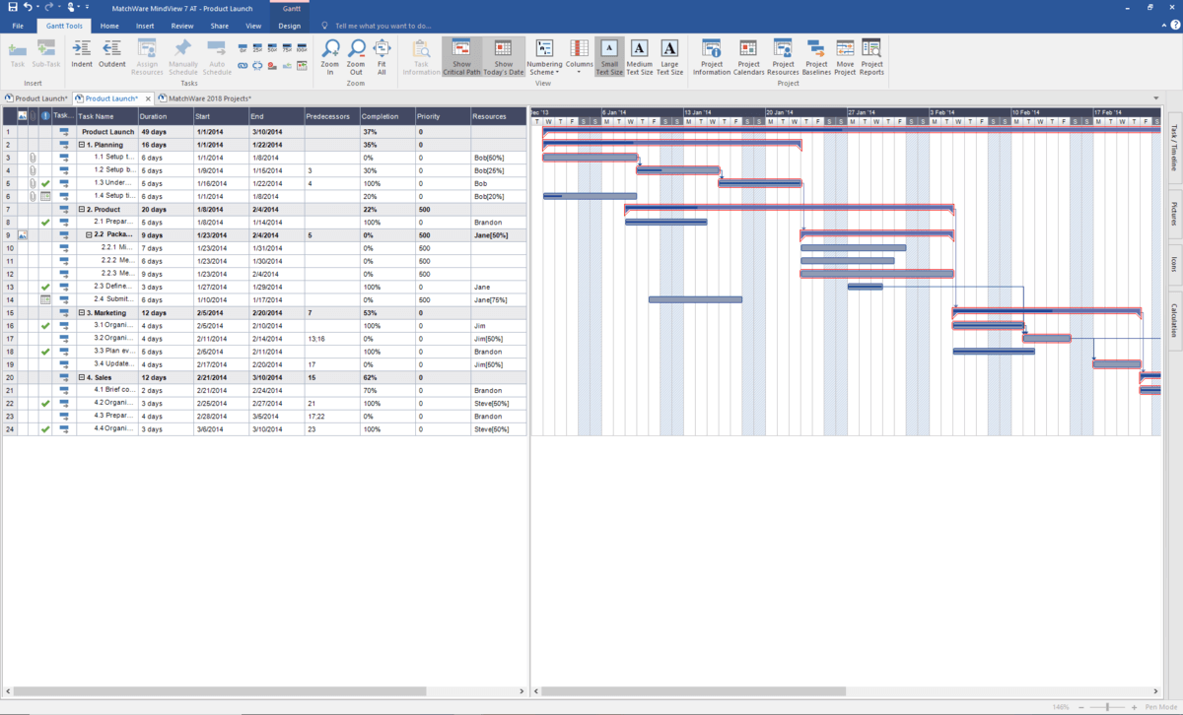Open Project Resources

click(783, 57)
